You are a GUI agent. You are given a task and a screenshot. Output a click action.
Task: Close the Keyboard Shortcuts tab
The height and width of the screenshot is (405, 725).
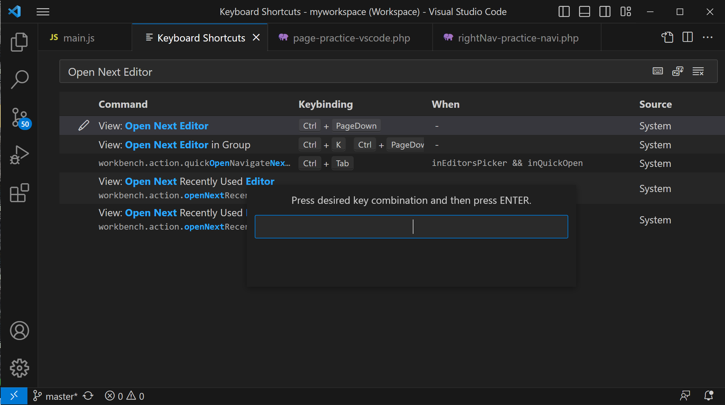pos(256,38)
